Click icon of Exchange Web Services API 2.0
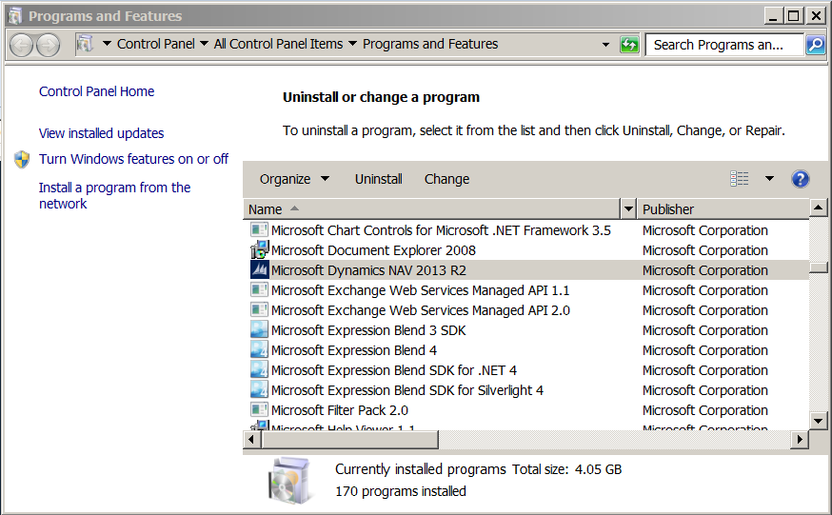Image resolution: width=832 pixels, height=515 pixels. pyautogui.click(x=259, y=309)
